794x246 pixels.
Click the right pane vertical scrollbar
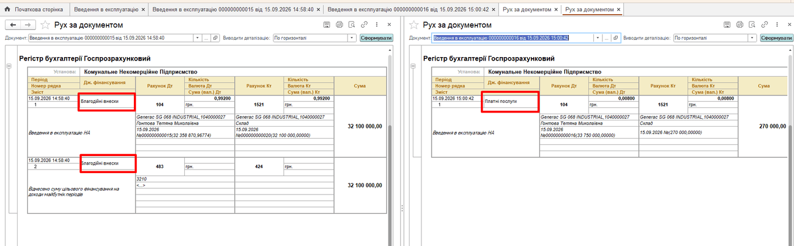790,150
